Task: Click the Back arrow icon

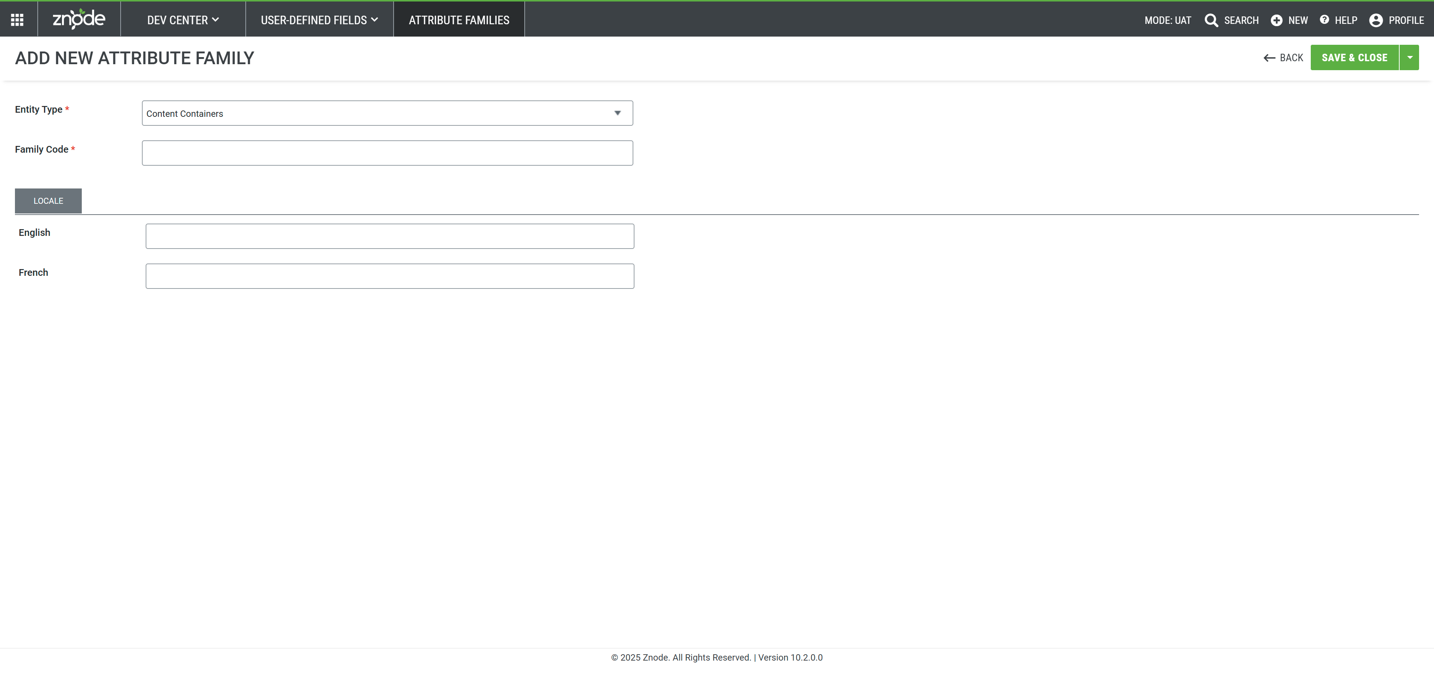Action: click(1269, 58)
